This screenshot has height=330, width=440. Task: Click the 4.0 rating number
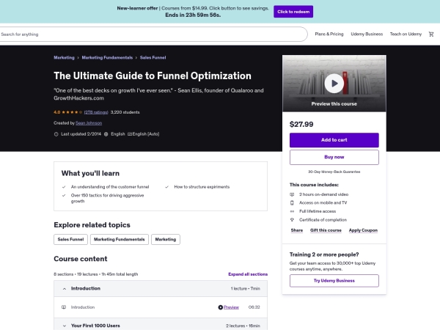[57, 112]
